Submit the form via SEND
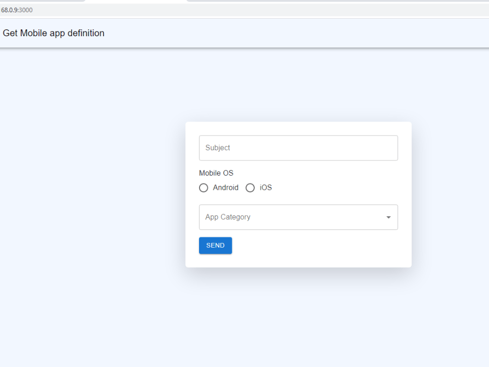The height and width of the screenshot is (367, 489). coord(215,245)
